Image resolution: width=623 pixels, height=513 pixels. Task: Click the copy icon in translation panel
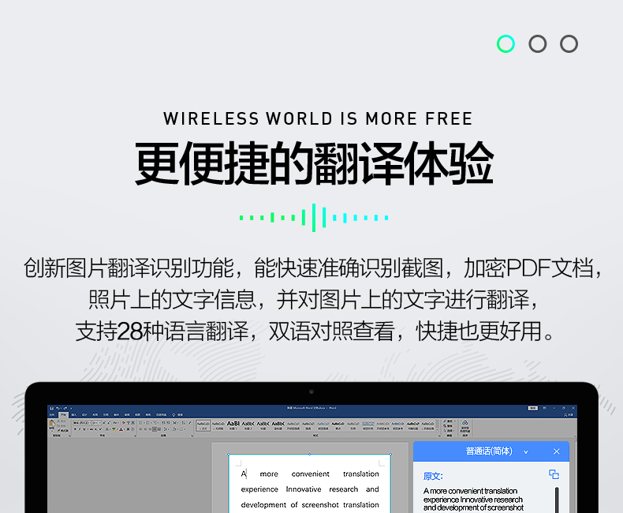(x=554, y=474)
